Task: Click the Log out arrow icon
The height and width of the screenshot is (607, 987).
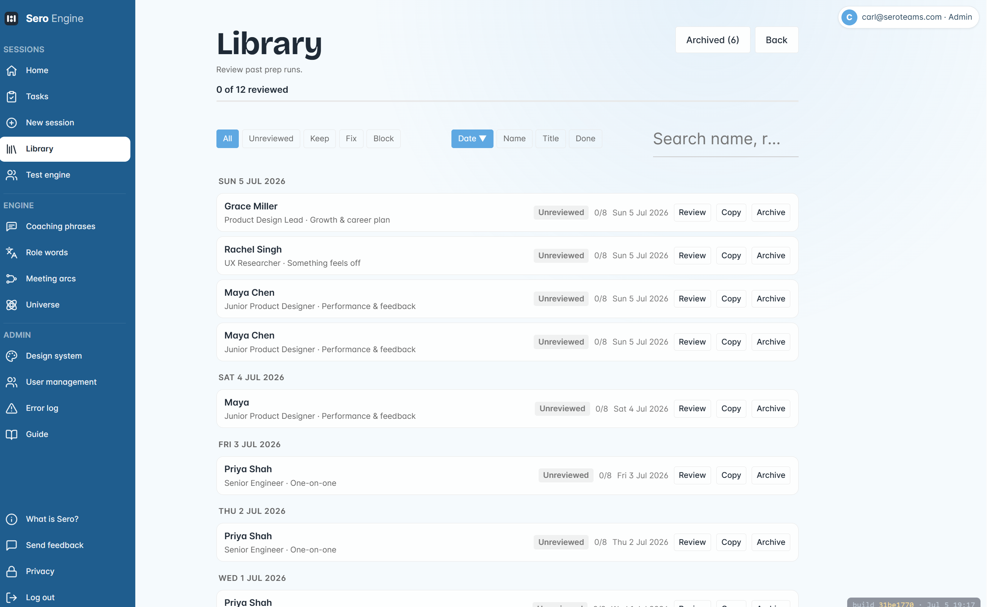Action: pyautogui.click(x=12, y=598)
